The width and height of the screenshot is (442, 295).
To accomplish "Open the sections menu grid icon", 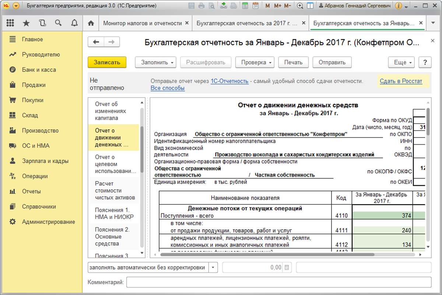I will pos(10,23).
